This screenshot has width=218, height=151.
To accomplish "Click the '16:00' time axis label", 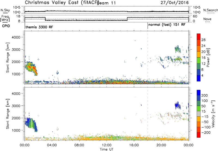I will [x=134, y=145].
